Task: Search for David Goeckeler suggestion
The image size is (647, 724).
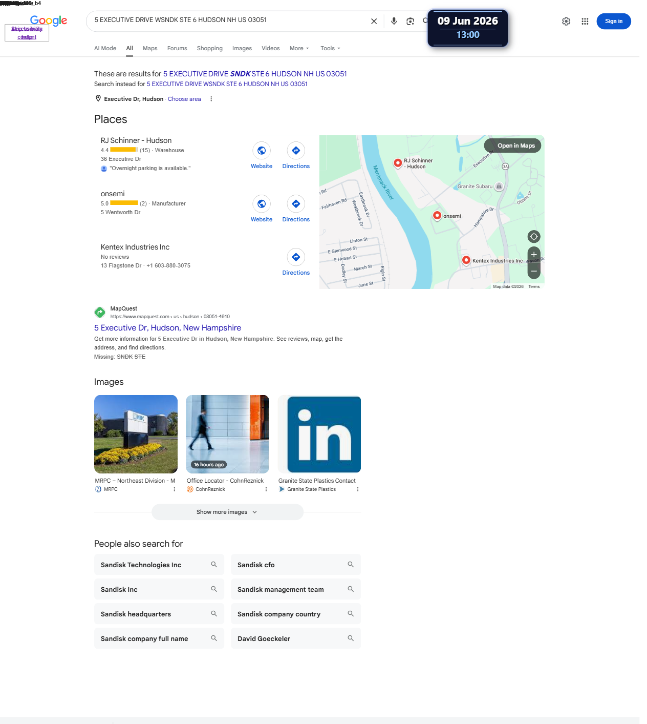Action: [x=296, y=638]
